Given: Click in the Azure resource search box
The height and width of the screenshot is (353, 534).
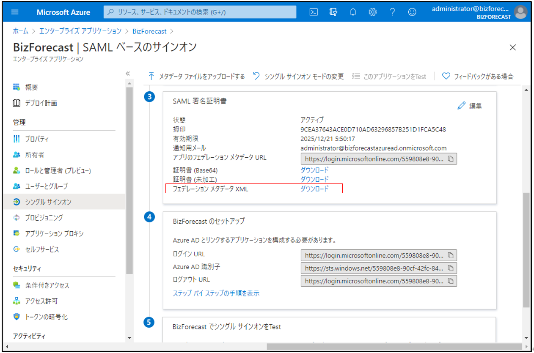Looking at the screenshot, I should pos(200,12).
